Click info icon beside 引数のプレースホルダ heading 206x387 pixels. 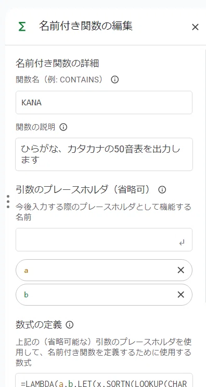[x=162, y=190]
